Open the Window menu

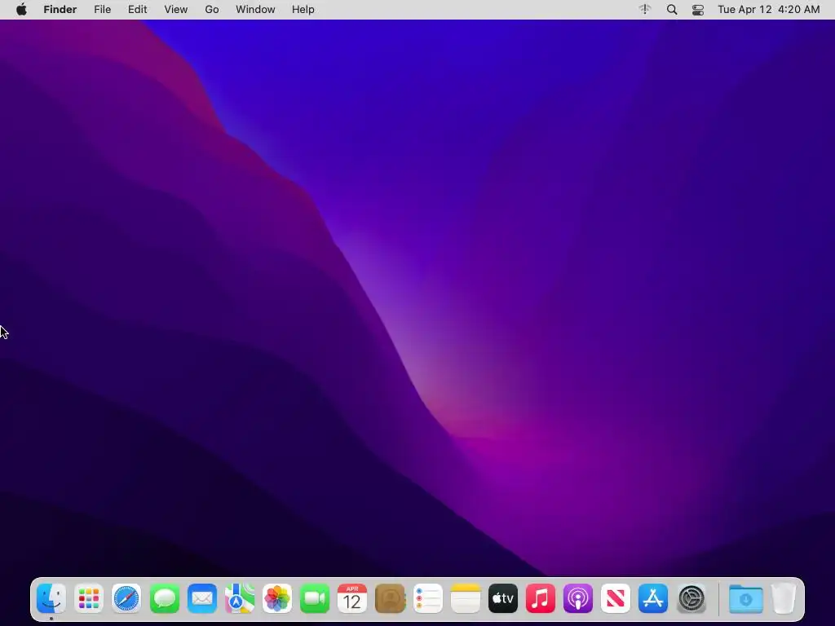(255, 10)
